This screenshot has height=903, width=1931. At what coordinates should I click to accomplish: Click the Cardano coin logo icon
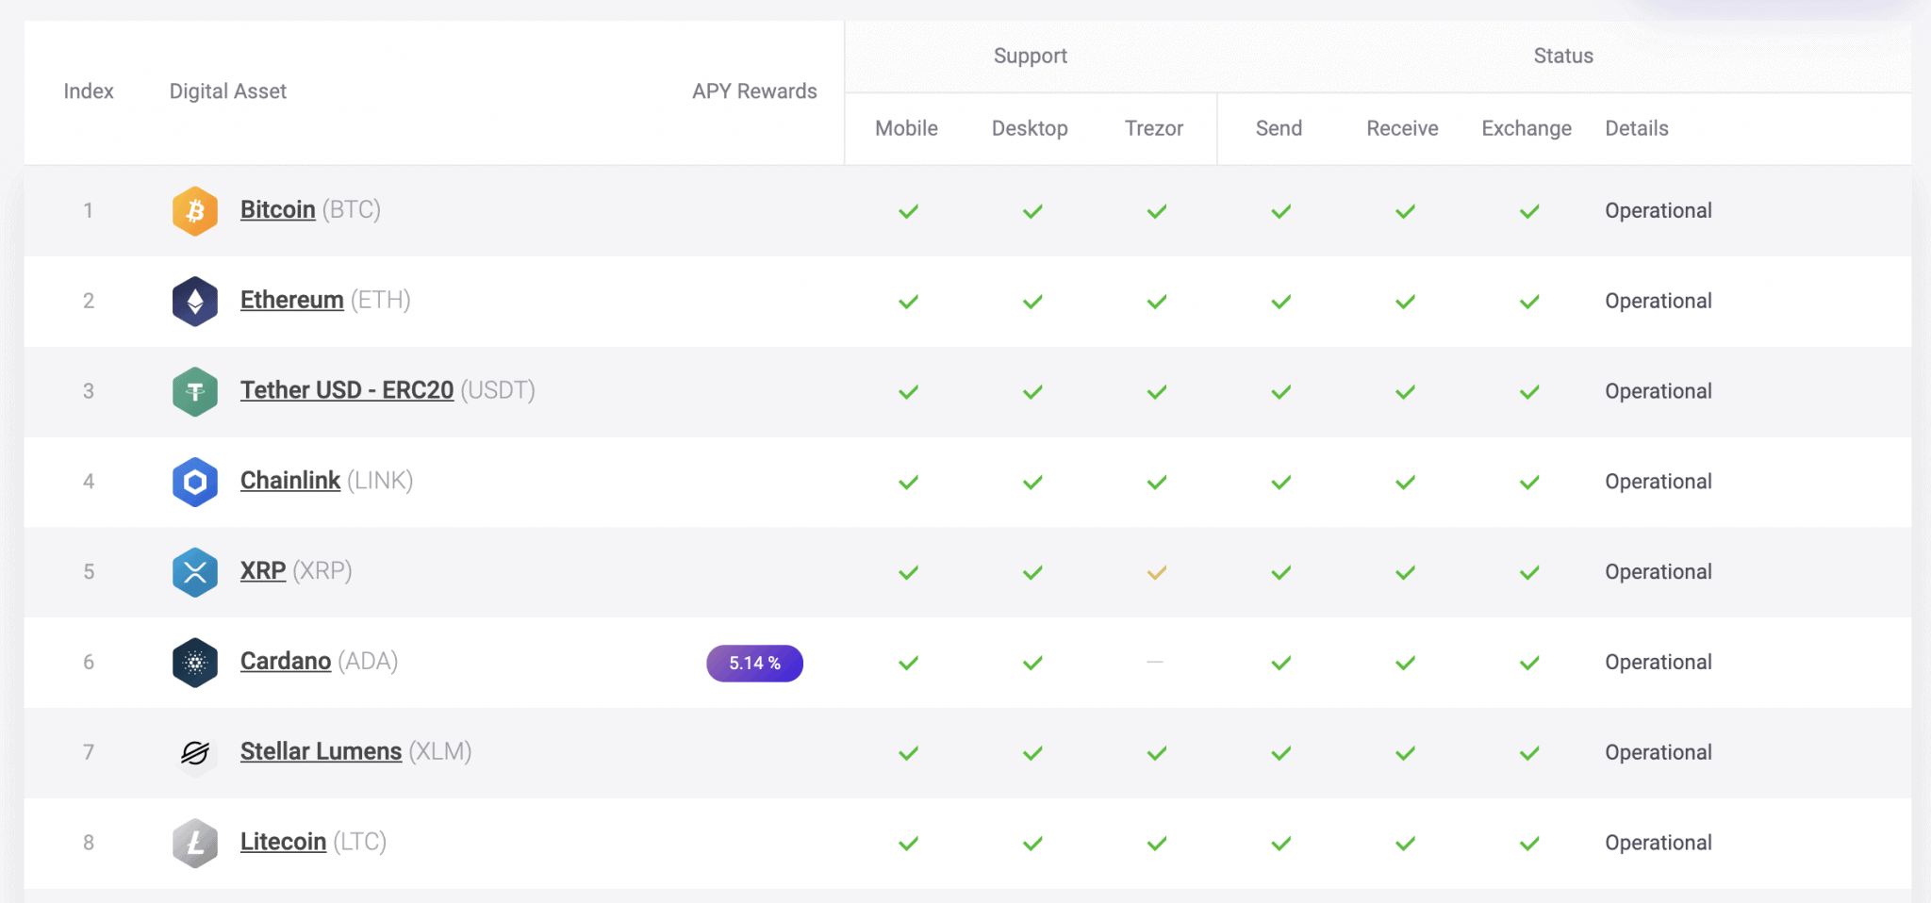[x=195, y=663]
